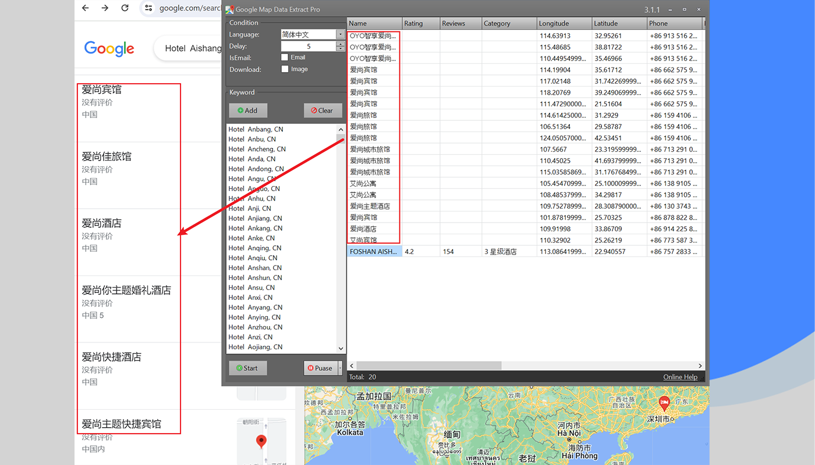Select keyword 'Hotel Aojiang, CN'
Screen dimensions: 815x465
(256, 346)
